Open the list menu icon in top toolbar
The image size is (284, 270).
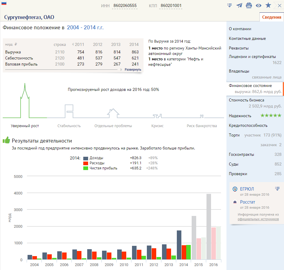[x=230, y=5]
